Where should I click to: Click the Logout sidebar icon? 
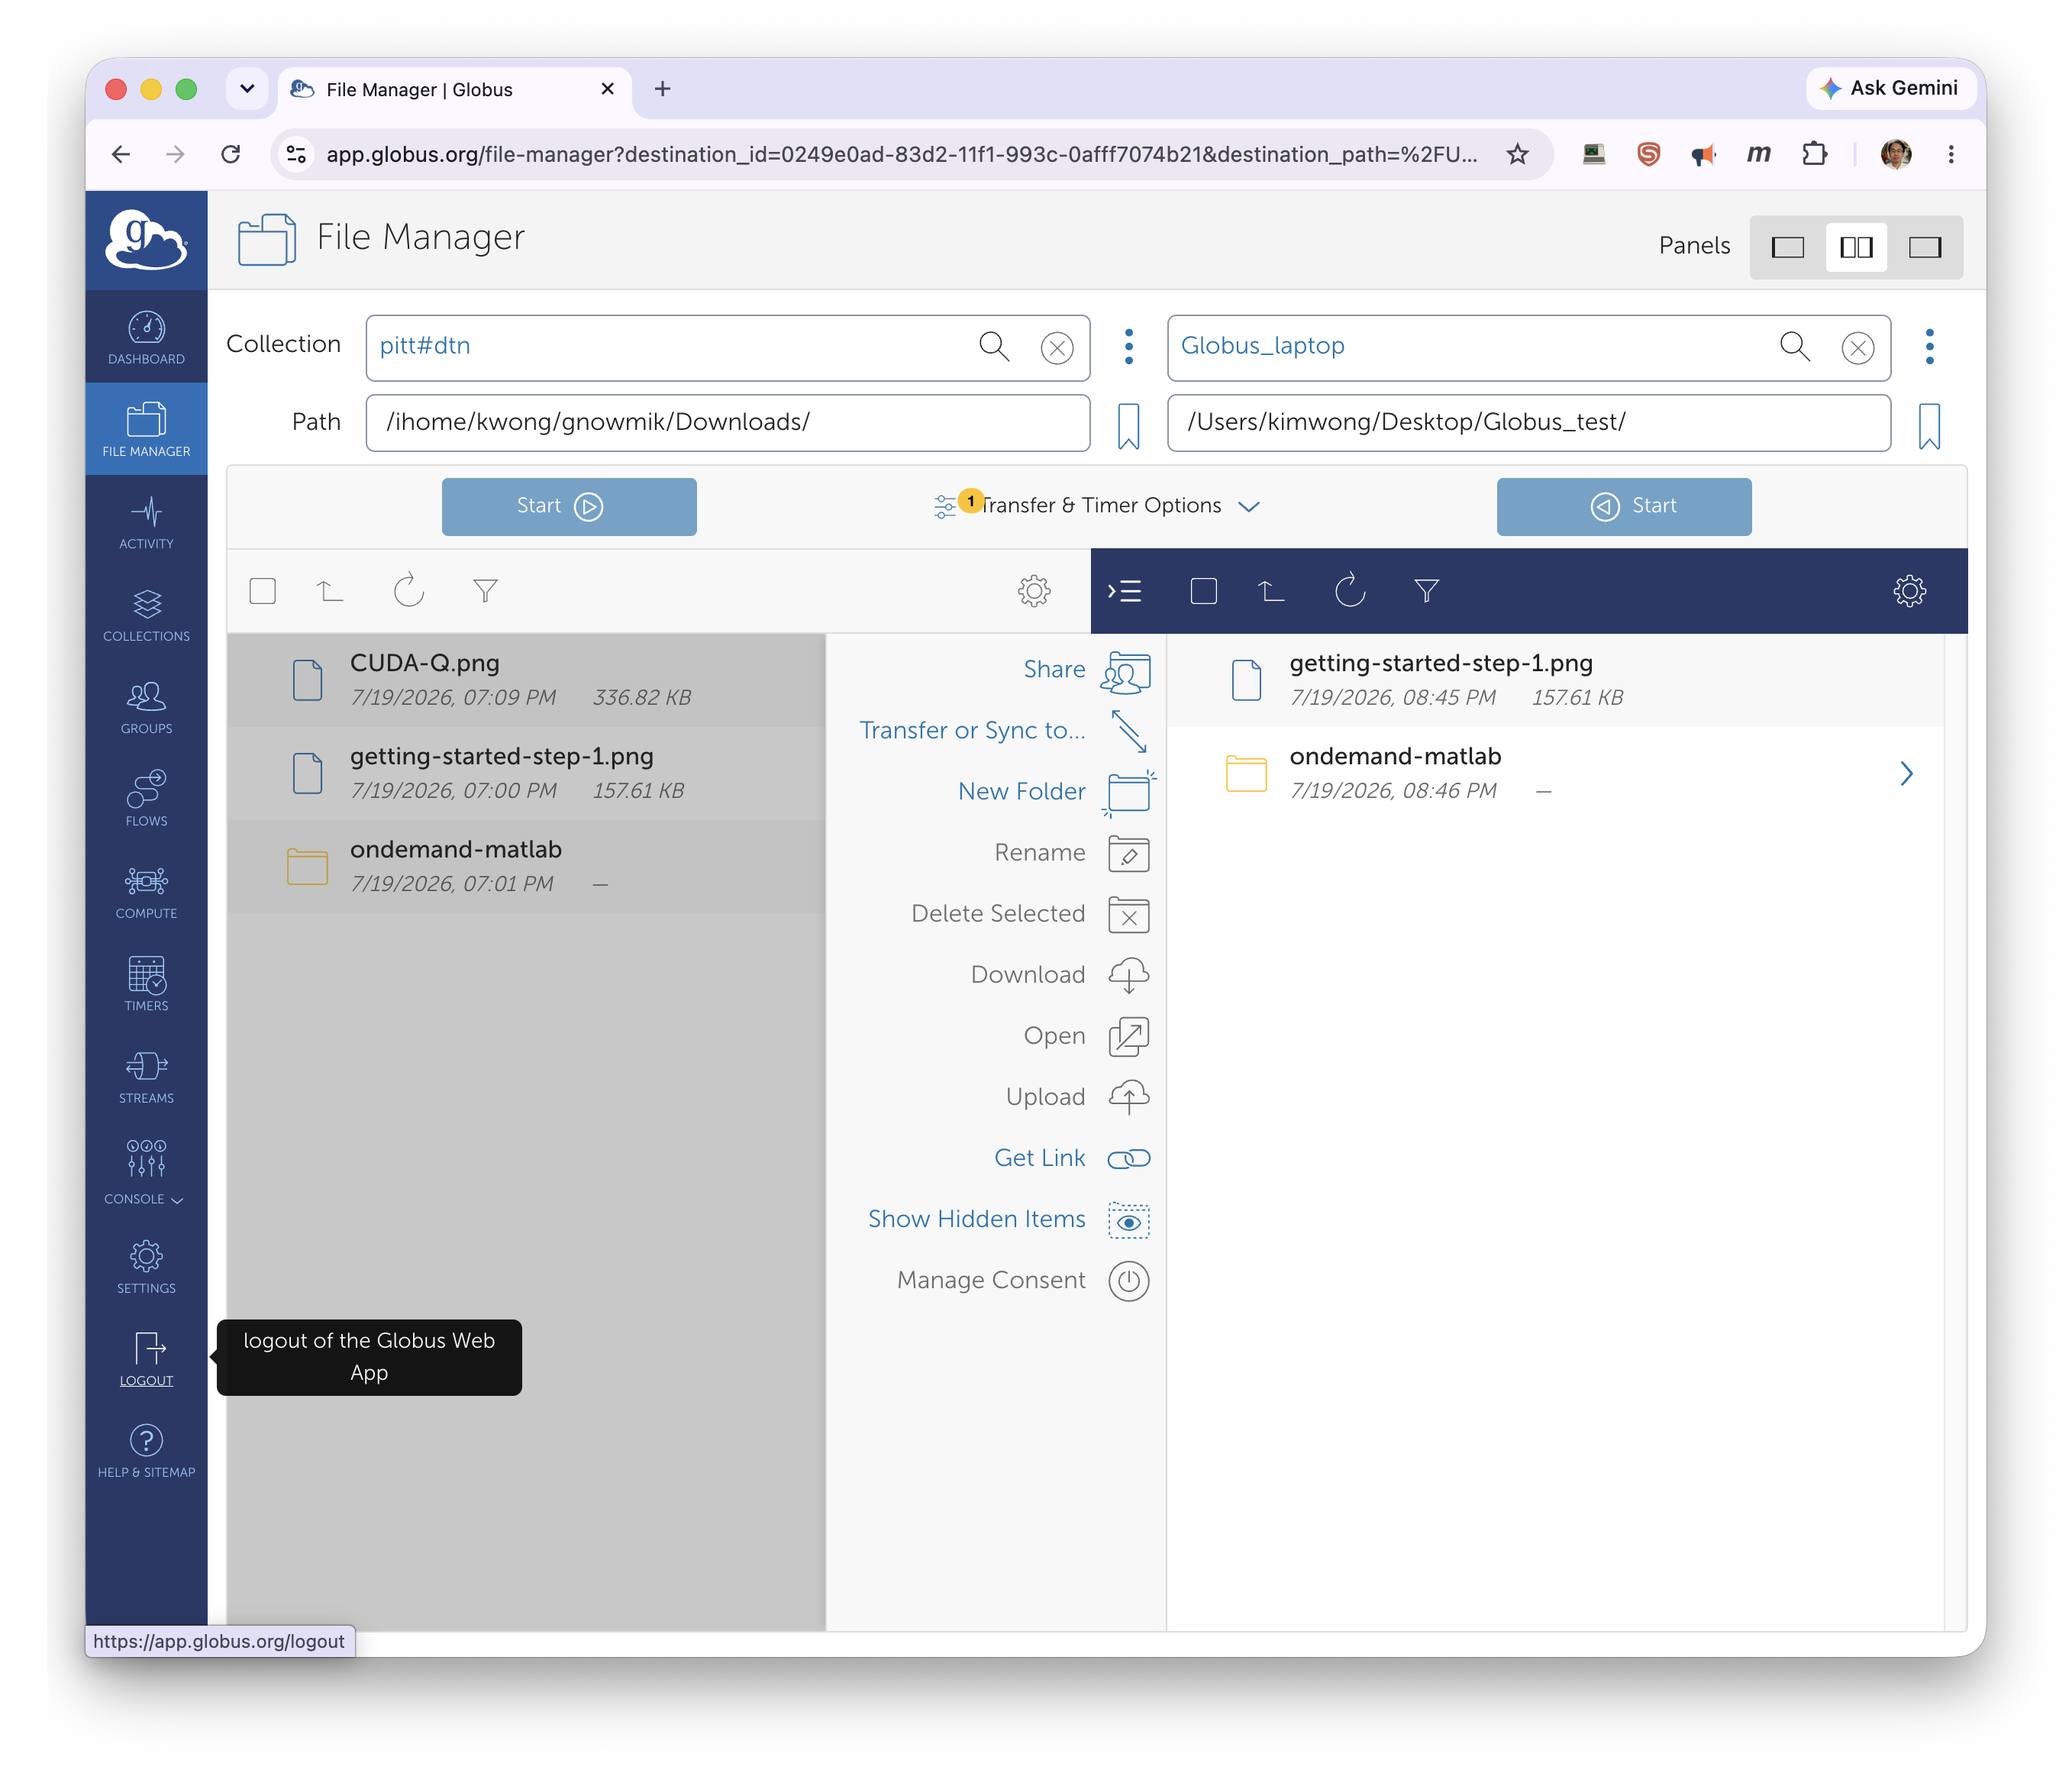click(146, 1359)
